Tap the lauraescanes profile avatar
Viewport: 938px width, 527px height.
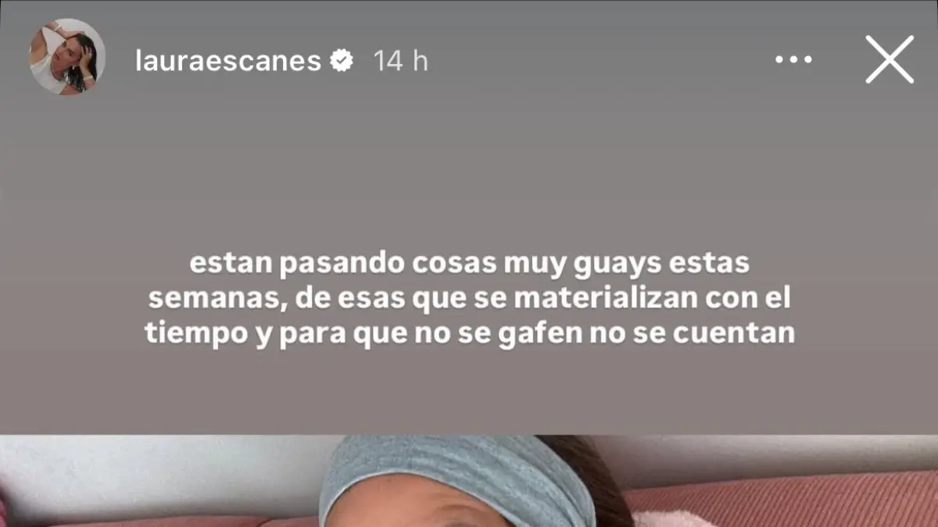point(67,57)
